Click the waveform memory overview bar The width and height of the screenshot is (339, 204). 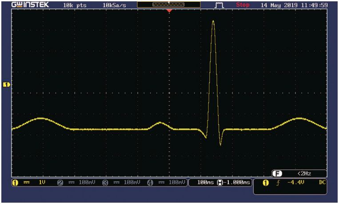(169, 4)
